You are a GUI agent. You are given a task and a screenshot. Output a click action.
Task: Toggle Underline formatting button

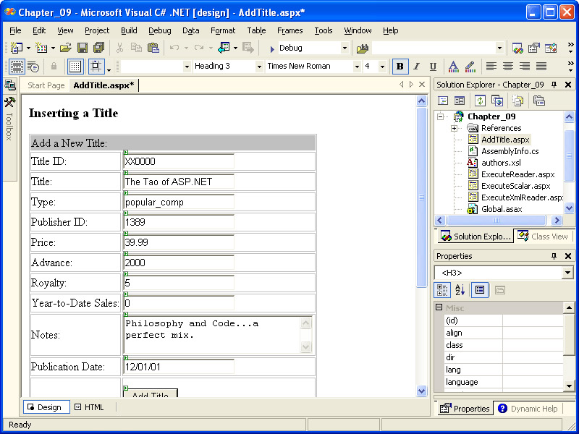click(433, 67)
